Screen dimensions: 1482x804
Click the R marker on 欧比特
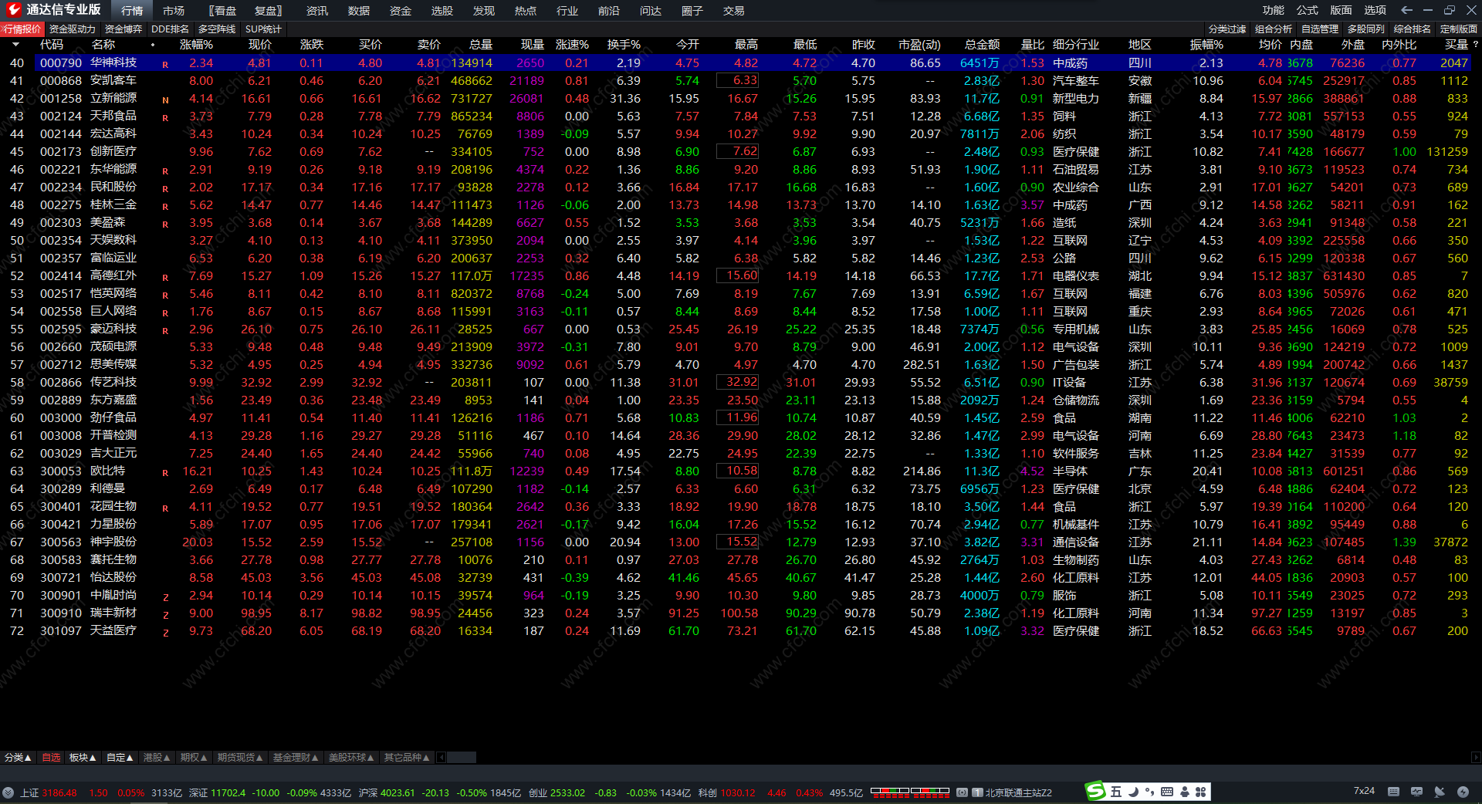click(165, 473)
